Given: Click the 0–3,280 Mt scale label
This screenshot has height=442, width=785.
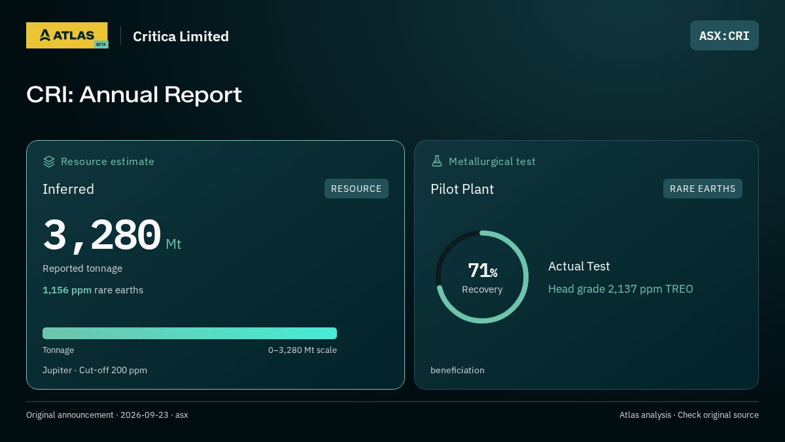Looking at the screenshot, I should (302, 350).
